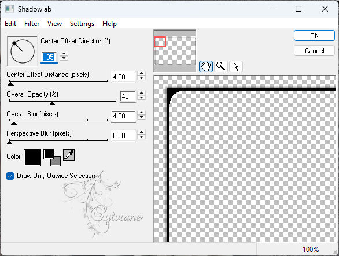Click the foreground/background swap swatch icon

(52, 158)
